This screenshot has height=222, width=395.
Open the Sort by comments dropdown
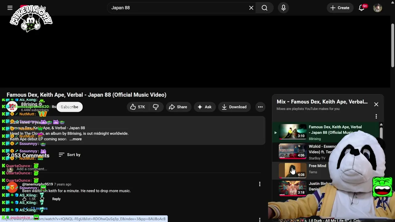69,155
